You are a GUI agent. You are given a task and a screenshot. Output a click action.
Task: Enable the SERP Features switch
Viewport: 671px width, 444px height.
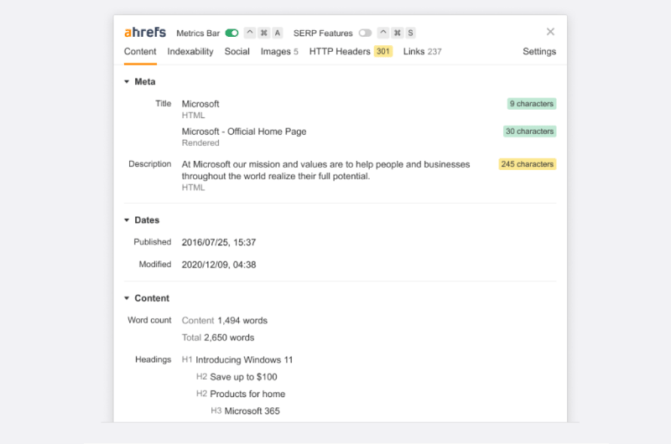[365, 33]
